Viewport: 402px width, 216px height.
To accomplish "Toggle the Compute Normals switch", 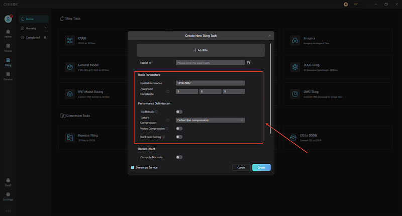I will click(179, 157).
